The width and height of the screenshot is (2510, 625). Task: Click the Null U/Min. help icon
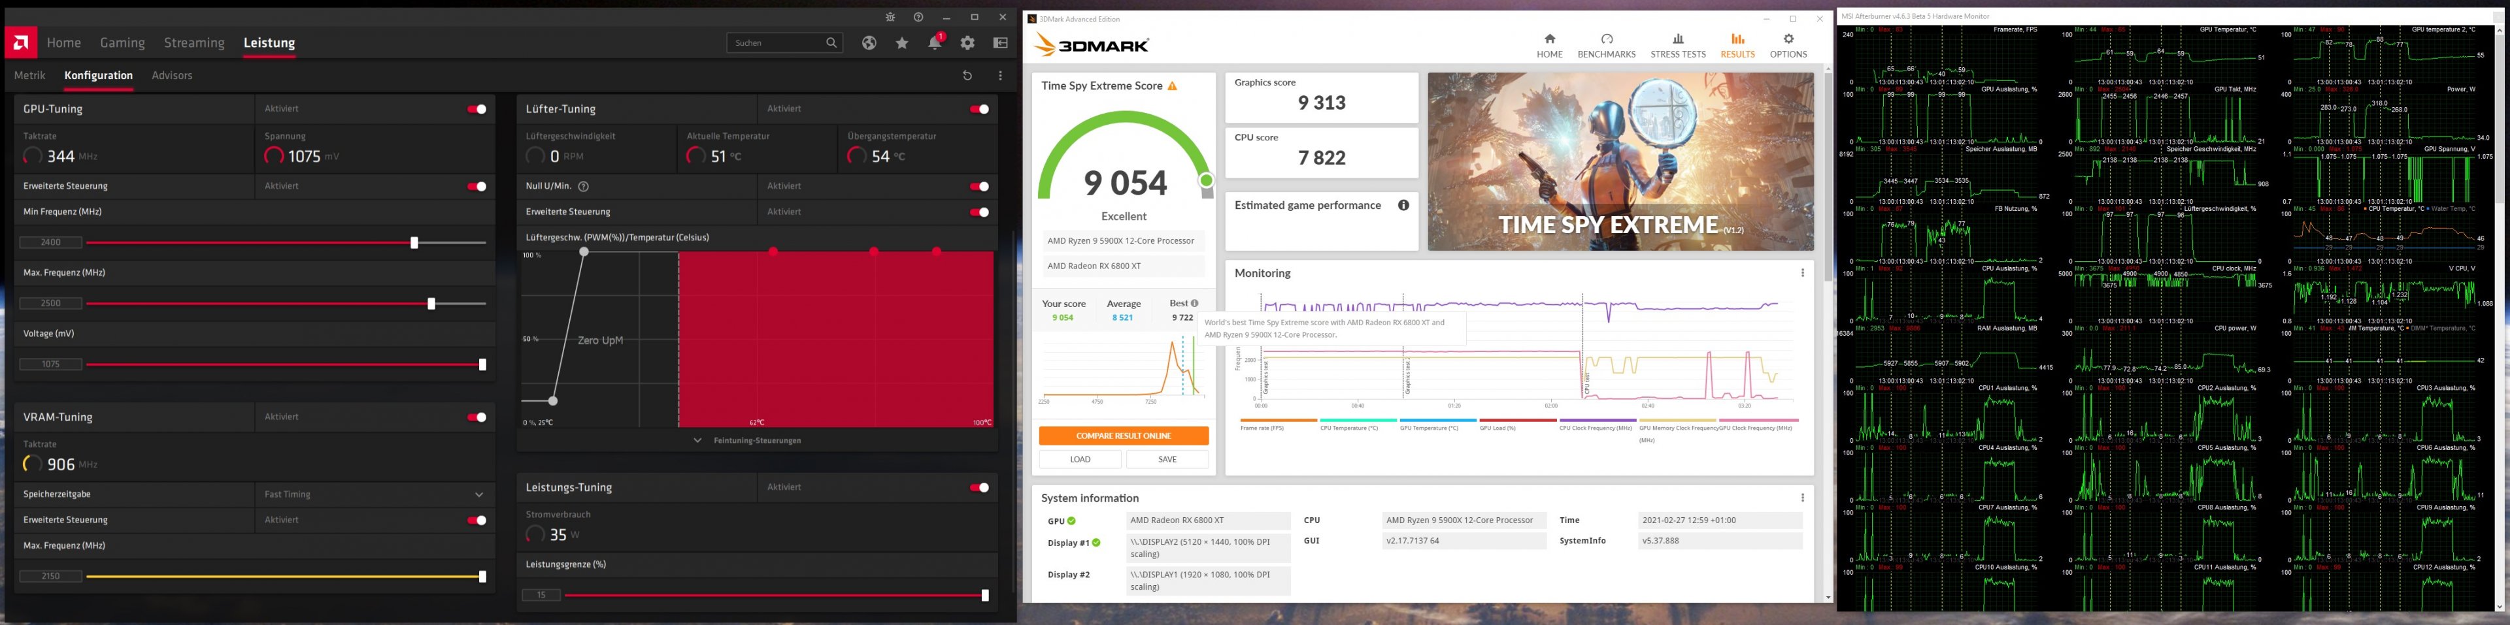coord(584,186)
